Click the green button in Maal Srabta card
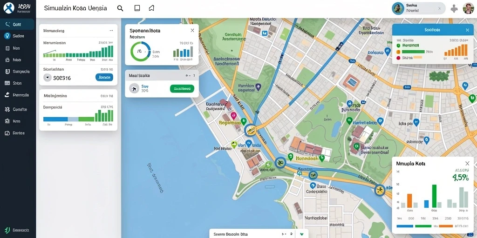Screen dimensions: 477x238 click(x=182, y=89)
